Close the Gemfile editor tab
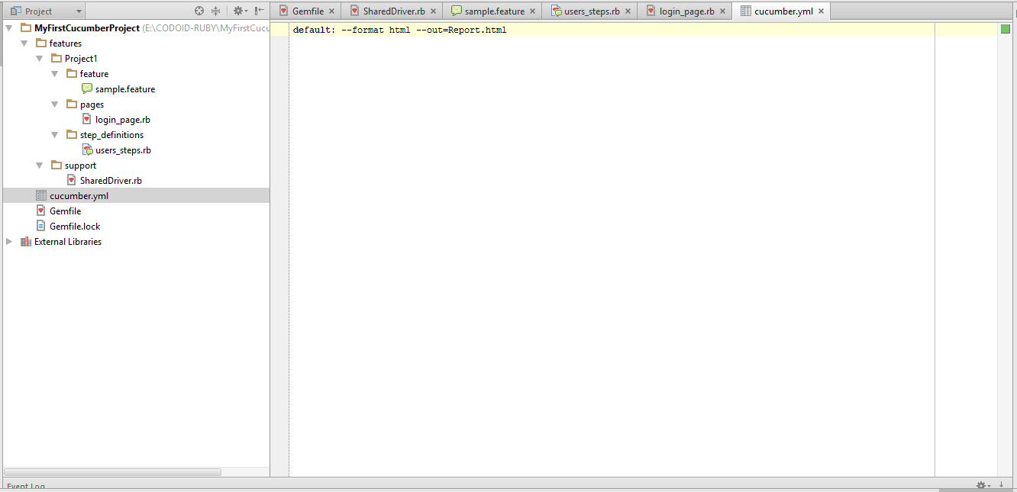The height and width of the screenshot is (492, 1017). (x=331, y=11)
